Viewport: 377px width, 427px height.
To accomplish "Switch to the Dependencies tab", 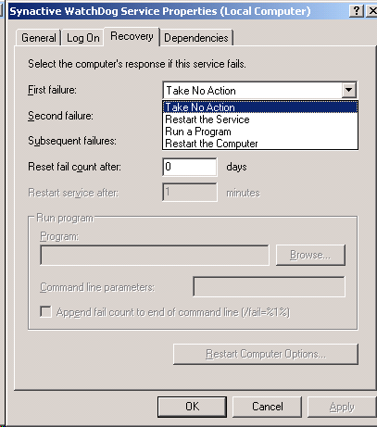I will (196, 38).
